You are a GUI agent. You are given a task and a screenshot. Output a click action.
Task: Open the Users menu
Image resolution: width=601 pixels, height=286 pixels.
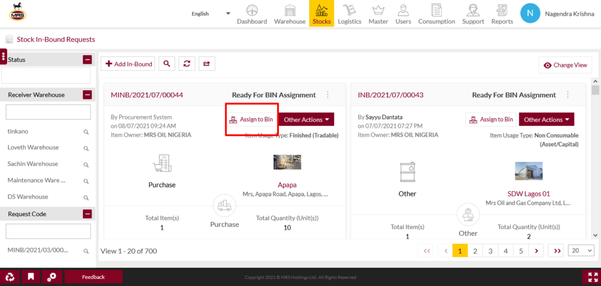tap(403, 14)
